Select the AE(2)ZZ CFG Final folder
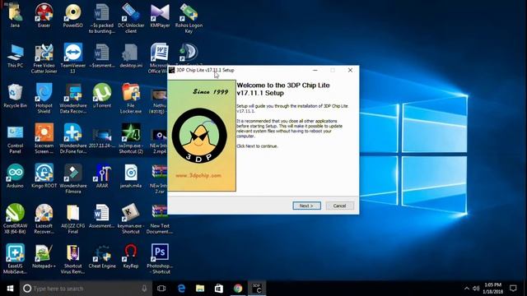 (x=73, y=219)
